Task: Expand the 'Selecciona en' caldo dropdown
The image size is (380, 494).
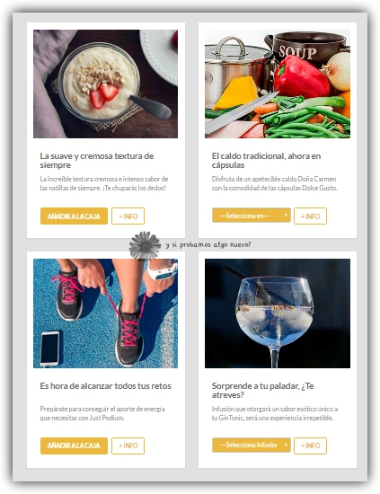Action: (x=252, y=216)
